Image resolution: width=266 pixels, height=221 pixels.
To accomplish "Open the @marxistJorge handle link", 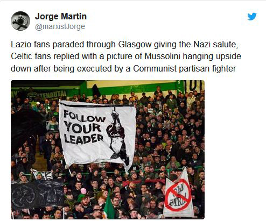I will click(x=60, y=26).
